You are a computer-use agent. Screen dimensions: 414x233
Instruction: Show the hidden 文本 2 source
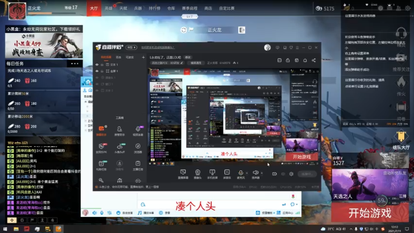pos(97,91)
